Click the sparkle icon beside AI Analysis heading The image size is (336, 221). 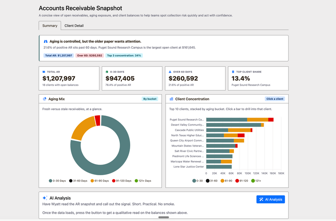[45, 198]
